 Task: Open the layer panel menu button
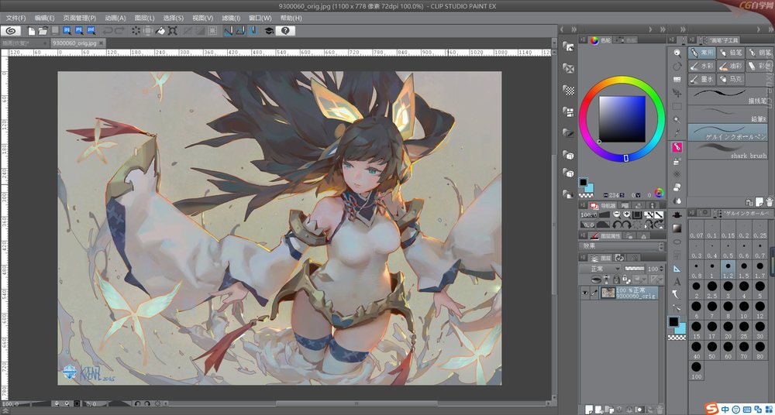[x=584, y=258]
